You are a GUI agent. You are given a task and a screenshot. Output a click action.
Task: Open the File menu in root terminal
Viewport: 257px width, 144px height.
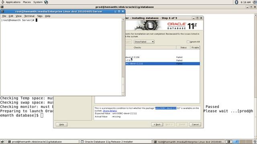4,16
